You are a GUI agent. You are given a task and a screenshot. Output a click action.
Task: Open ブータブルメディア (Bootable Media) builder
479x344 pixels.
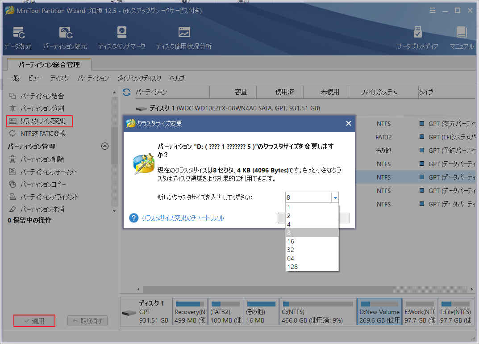click(417, 38)
